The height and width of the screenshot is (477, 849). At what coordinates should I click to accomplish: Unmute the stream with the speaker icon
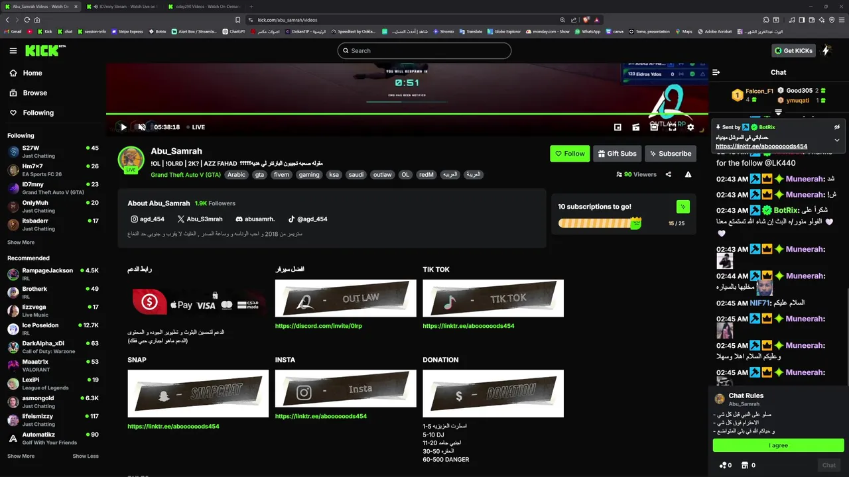[141, 127]
